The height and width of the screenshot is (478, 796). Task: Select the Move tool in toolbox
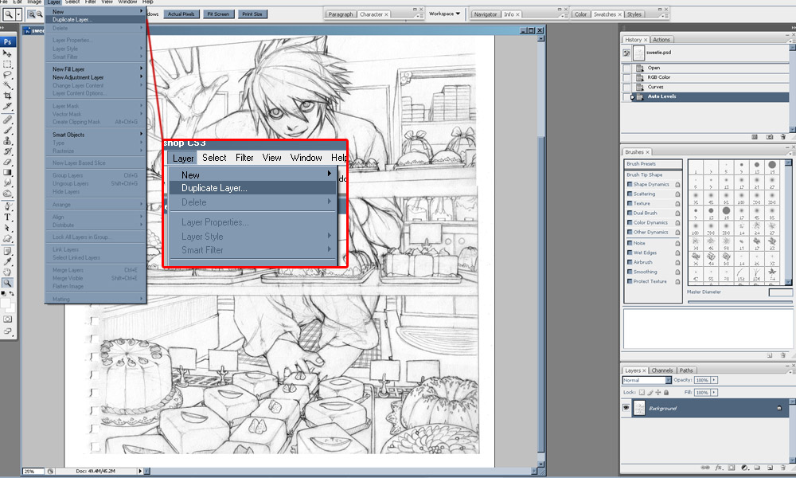click(x=7, y=53)
